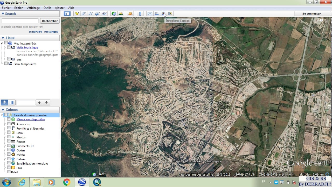
Task: Click Mise à jour disponible link
Action: tap(31, 119)
